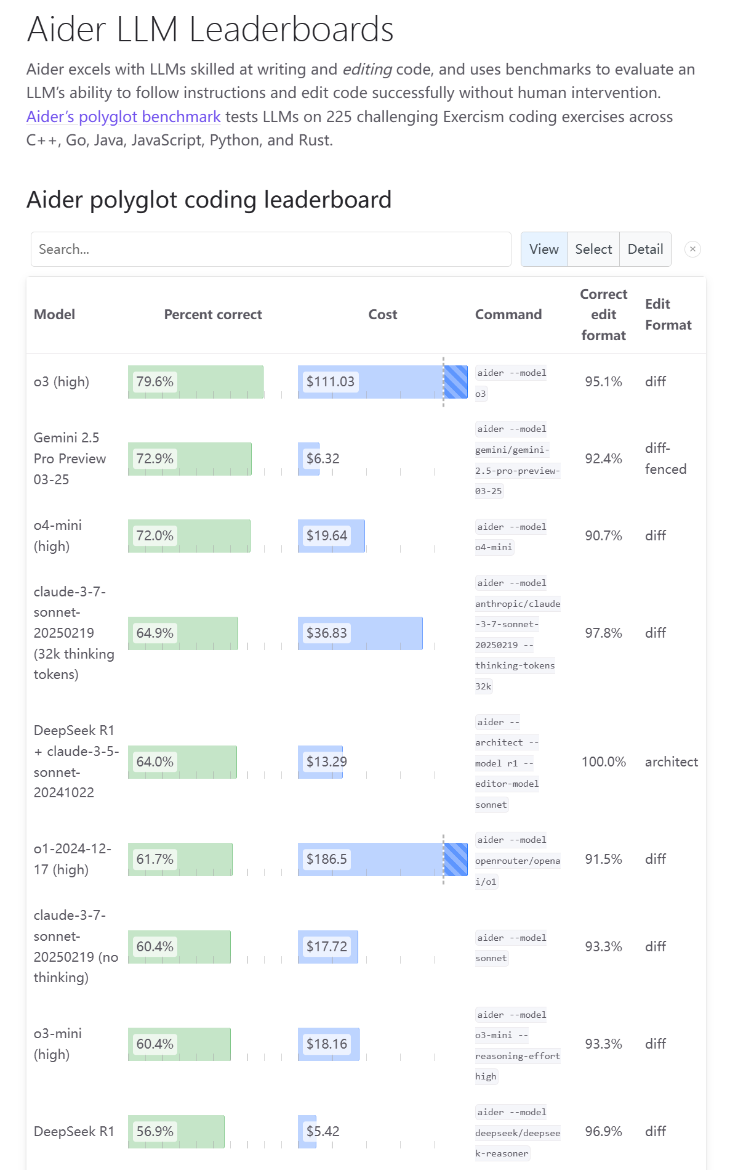
Task: Click the 92.4% correct edit format value
Action: 603,458
